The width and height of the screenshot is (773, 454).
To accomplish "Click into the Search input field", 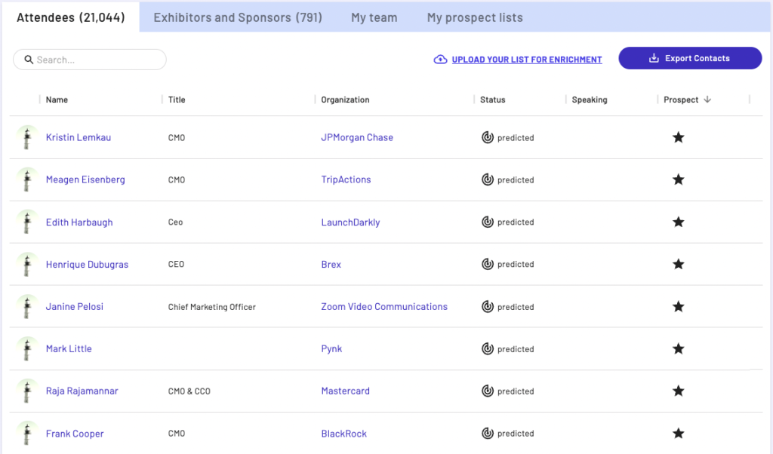I will point(98,60).
